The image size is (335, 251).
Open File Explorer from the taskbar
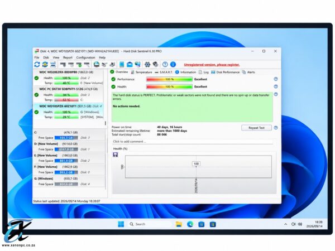(x=179, y=224)
